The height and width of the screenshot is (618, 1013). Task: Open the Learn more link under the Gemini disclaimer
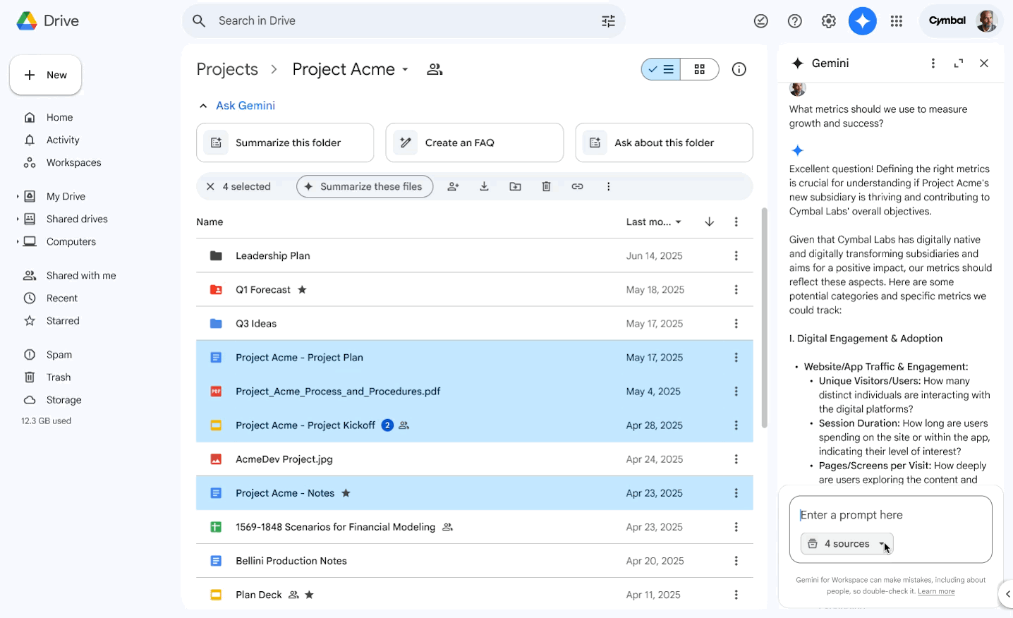[x=936, y=591]
